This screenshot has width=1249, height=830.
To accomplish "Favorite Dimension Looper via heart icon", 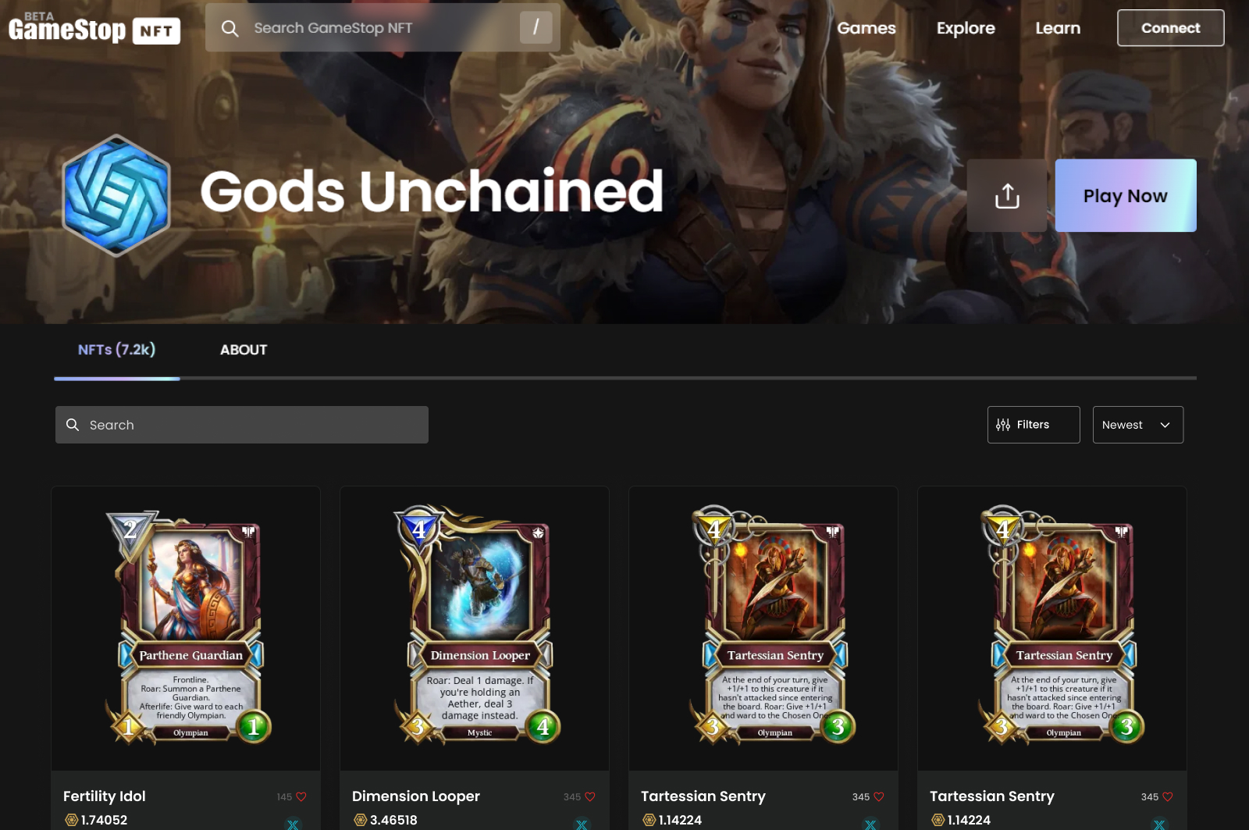I will [x=590, y=797].
